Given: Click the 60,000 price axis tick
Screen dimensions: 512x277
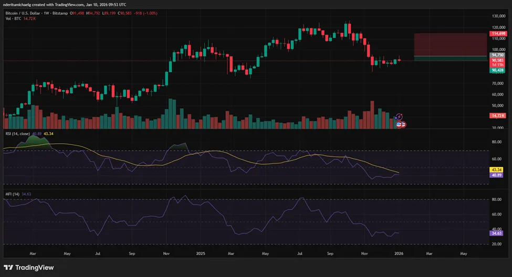Looking at the screenshot, I should (x=499, y=94).
